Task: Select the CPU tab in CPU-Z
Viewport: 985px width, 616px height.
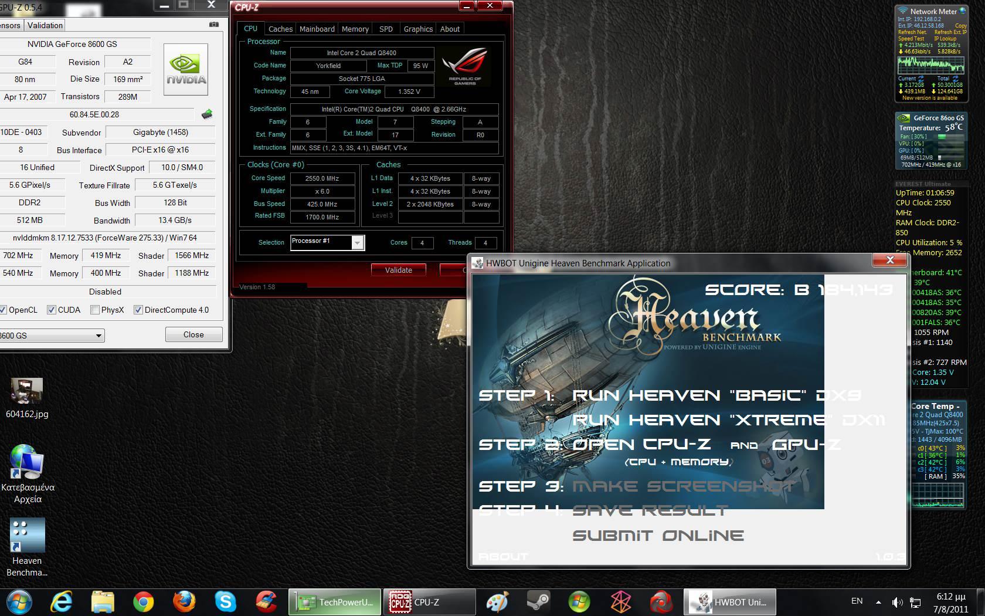Action: [x=250, y=28]
